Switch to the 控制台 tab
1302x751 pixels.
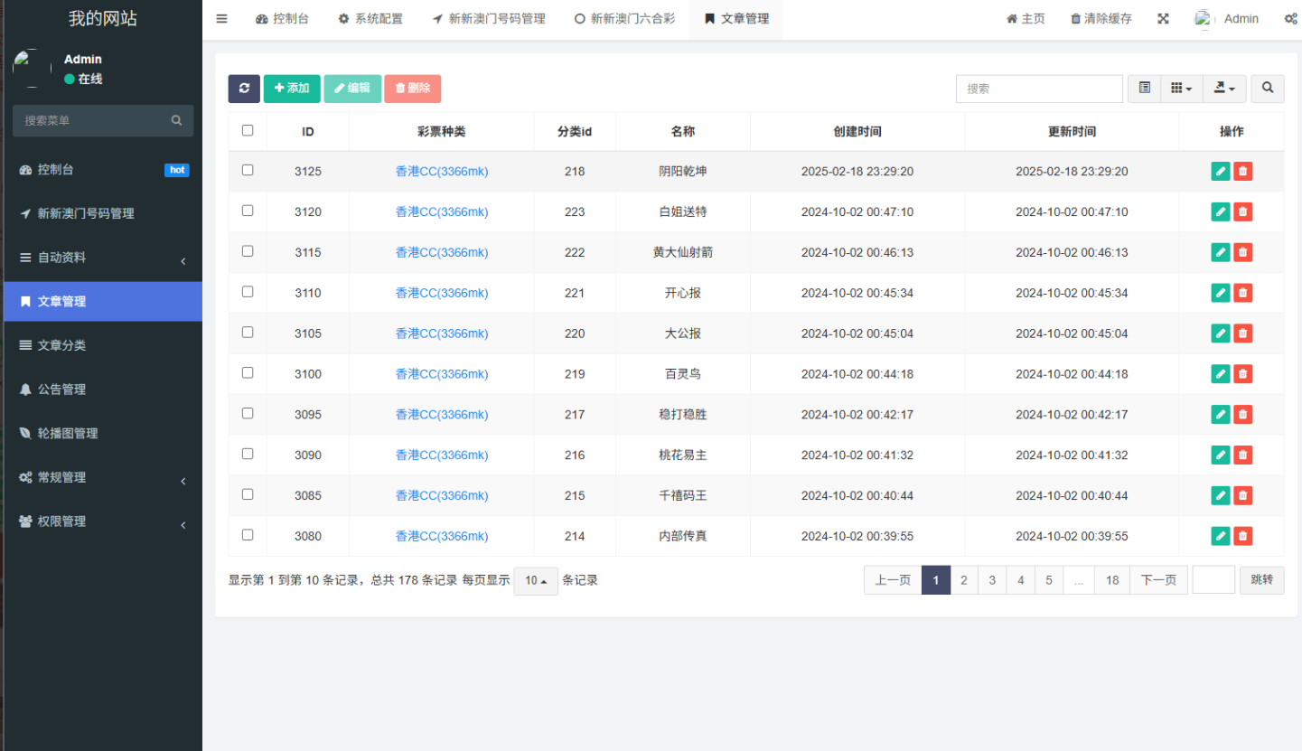click(x=282, y=19)
